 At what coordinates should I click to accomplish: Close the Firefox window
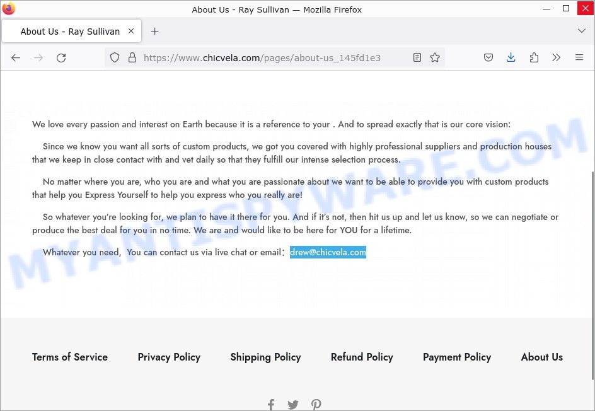click(585, 8)
